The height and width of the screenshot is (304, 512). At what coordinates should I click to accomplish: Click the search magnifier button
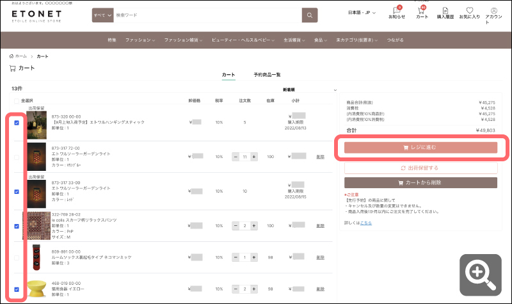coord(310,15)
